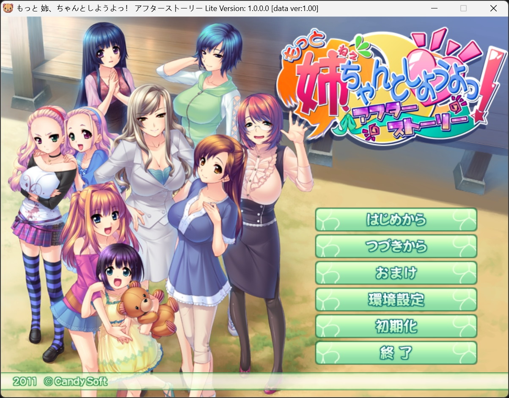Open 環境設定 settings
The image size is (509, 398).
click(x=396, y=299)
